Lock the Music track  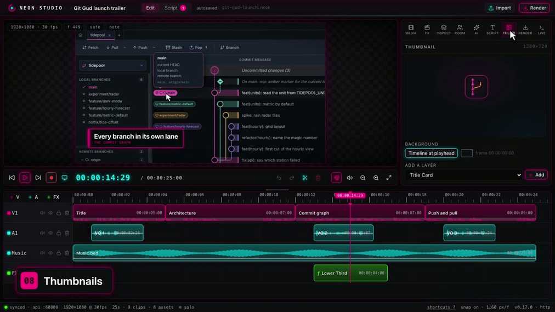59,253
